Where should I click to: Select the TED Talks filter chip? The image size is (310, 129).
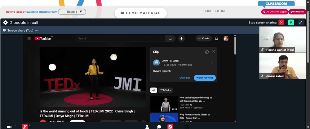(166, 90)
